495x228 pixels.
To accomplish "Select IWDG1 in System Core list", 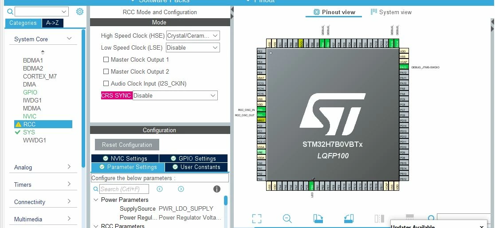I will tap(32, 100).
